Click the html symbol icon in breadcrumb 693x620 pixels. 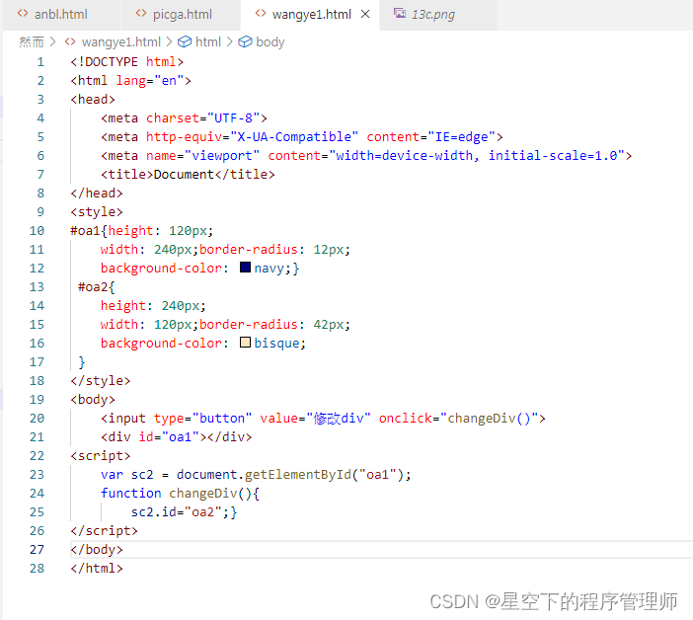tap(185, 42)
